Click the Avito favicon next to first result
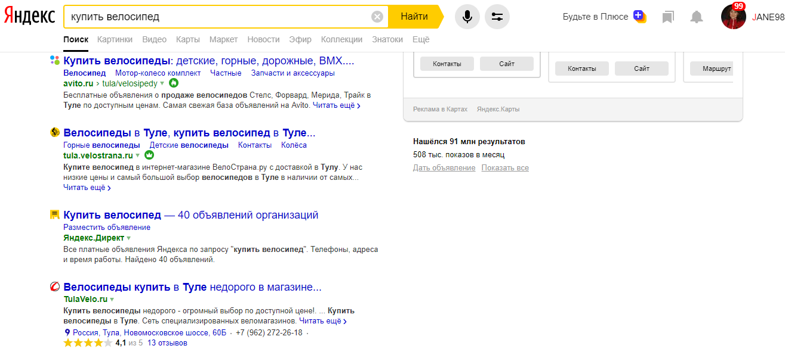Image resolution: width=785 pixels, height=355 pixels. [x=55, y=60]
